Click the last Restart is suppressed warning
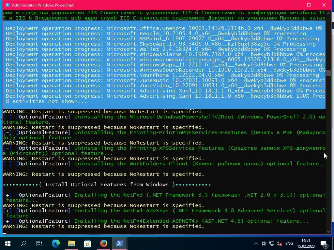Viewport: 334px width, 250px height. click(103, 226)
